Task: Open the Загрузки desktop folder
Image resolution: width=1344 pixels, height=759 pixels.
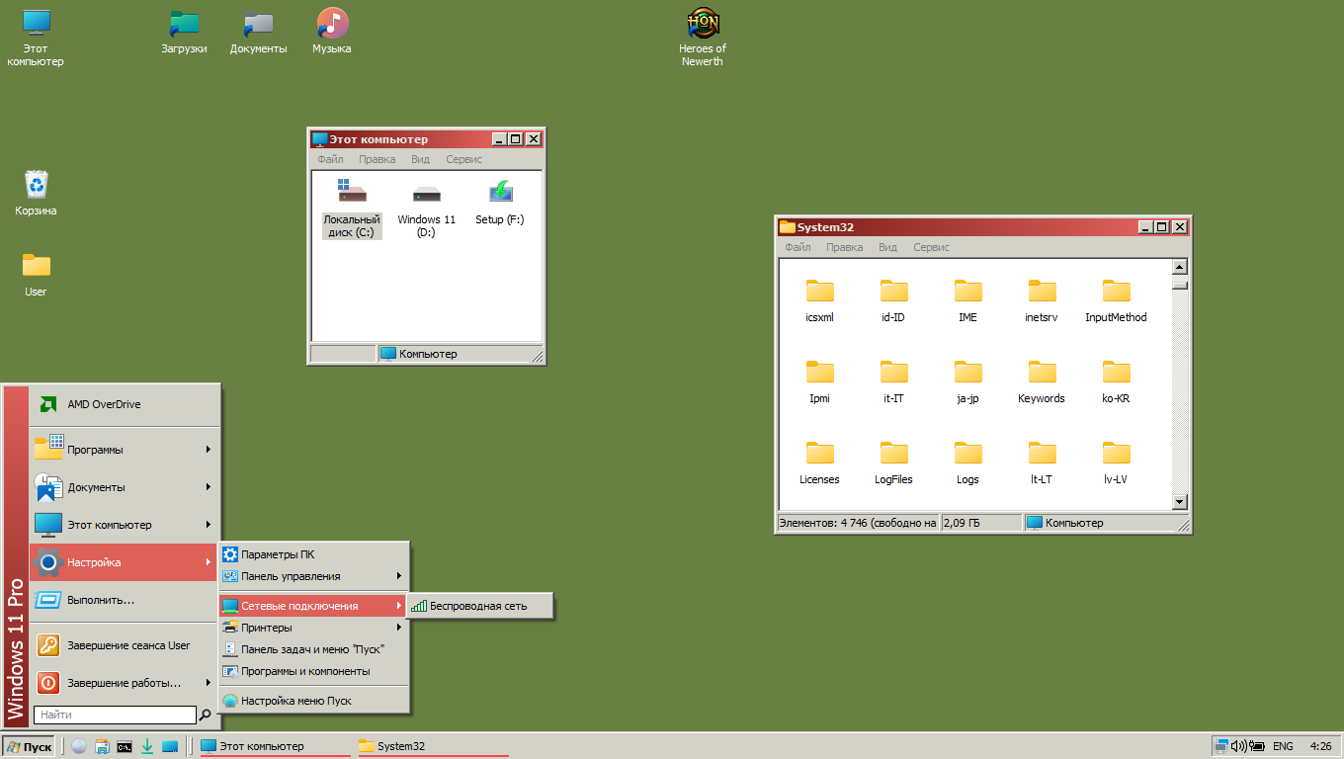Action: [x=184, y=22]
